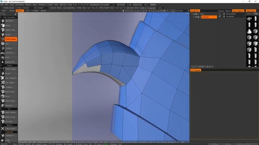Select the Brush tweak tool
The height and width of the screenshot is (145, 259).
click(9, 73)
